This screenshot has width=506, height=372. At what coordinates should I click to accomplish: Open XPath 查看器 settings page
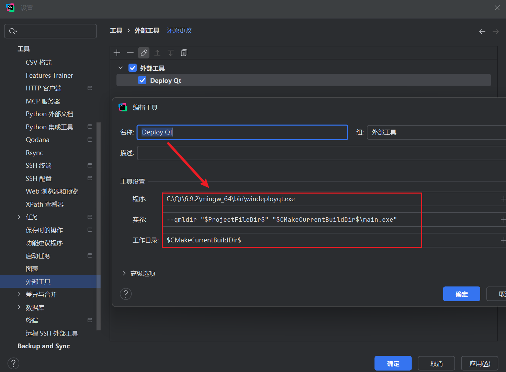45,204
